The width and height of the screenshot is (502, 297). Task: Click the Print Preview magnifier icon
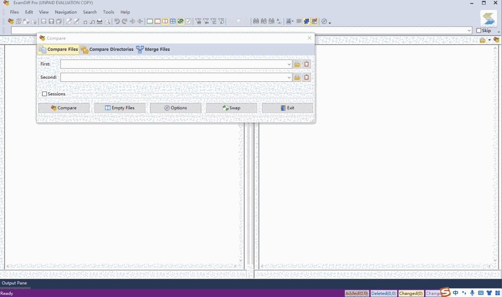108,21
